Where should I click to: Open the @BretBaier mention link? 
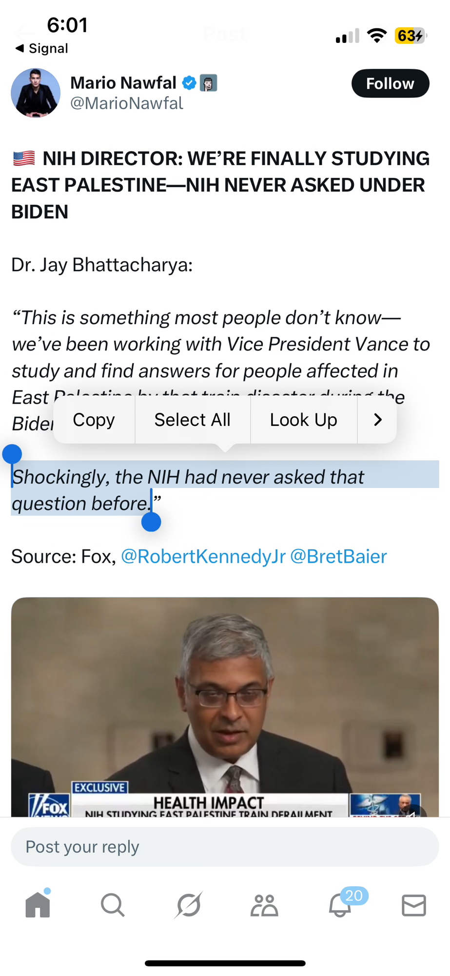(x=338, y=556)
